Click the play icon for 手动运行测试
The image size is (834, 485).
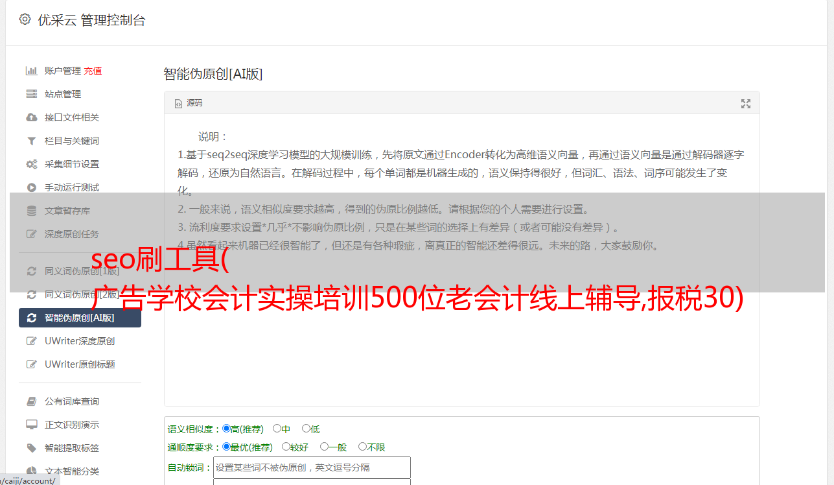(x=31, y=187)
